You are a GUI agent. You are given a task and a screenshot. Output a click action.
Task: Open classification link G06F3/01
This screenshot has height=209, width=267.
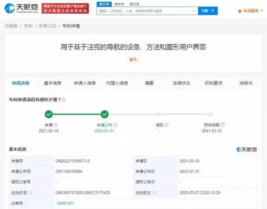tap(65, 203)
